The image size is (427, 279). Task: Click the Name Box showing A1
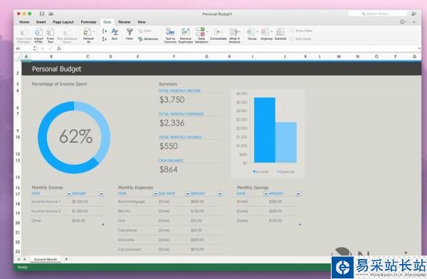coord(23,48)
